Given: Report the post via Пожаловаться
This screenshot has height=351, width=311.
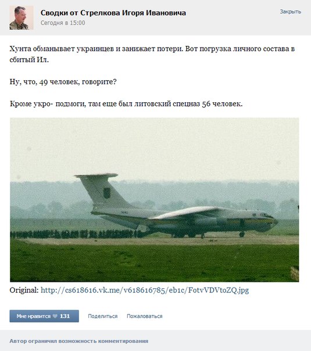Looking at the screenshot, I should (x=145, y=316).
